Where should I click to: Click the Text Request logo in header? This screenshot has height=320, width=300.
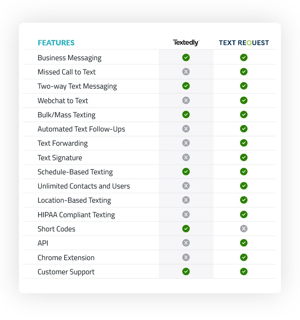(x=244, y=43)
